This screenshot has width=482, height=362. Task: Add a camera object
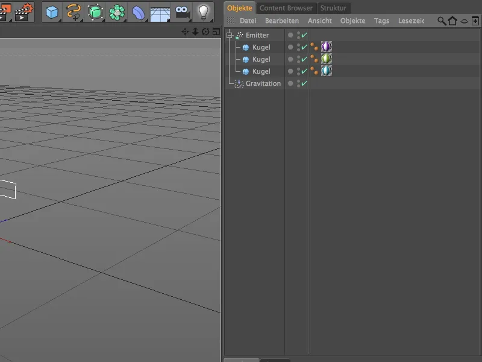pos(182,12)
